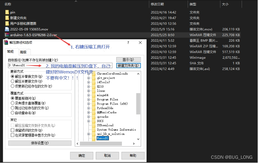This screenshot has width=258, height=163.
Task: Click the QQMusicCache folder icon in tree
Action: [x=94, y=112]
